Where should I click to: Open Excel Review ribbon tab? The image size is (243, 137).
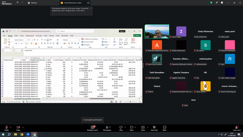52,36
